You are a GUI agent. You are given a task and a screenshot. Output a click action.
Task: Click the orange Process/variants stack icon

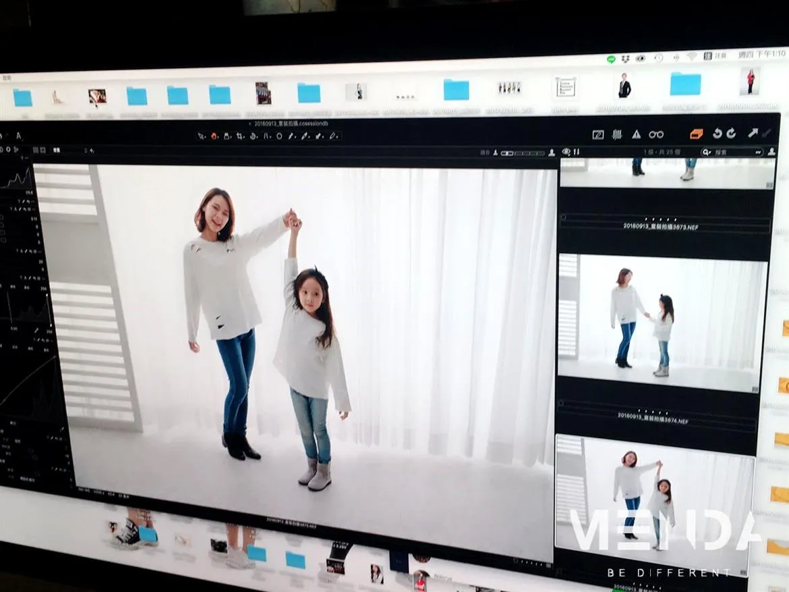click(x=697, y=134)
